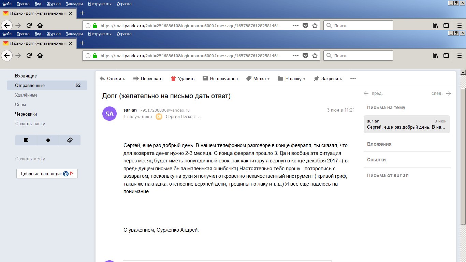This screenshot has height=262, width=466.
Task: Filter unread mail with the dot icon
Action: click(48, 140)
